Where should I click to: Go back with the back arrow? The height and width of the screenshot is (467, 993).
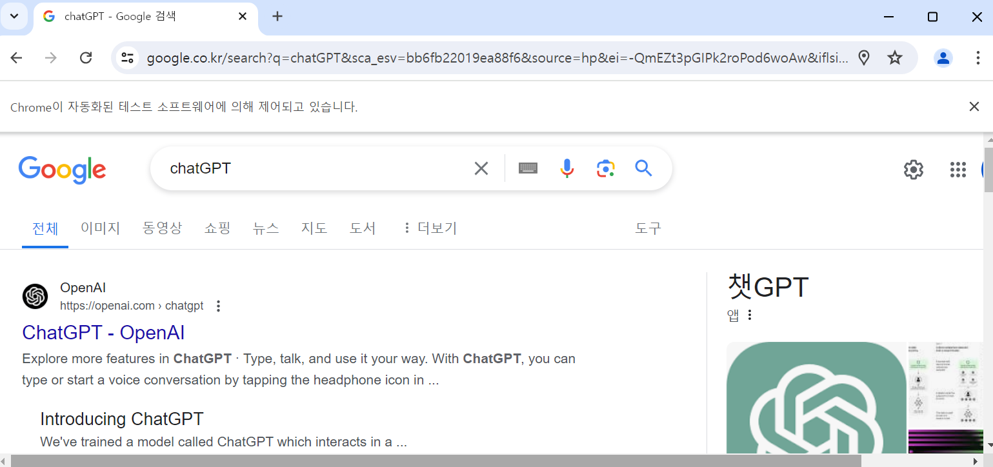coord(16,58)
